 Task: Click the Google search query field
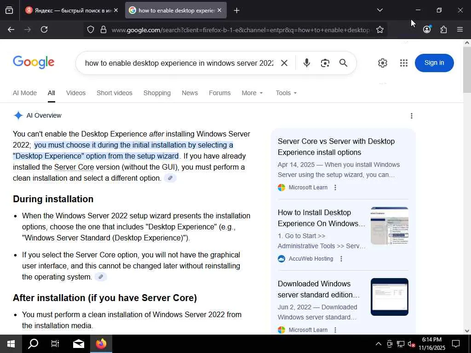coord(179,63)
